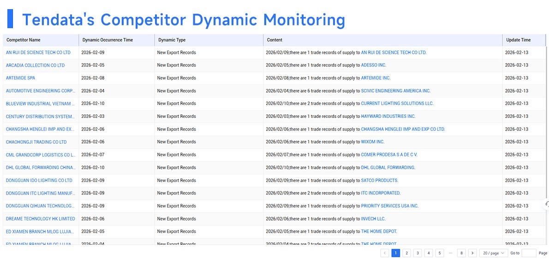549x259 pixels.
Task: Open competitor DONGGUAN IDO LIGHTING CO LTD
Action: click(x=39, y=180)
